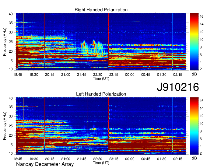The width and height of the screenshot is (207, 168).
Task: Click the bottom spectrogram colorbar
Action: point(194,126)
